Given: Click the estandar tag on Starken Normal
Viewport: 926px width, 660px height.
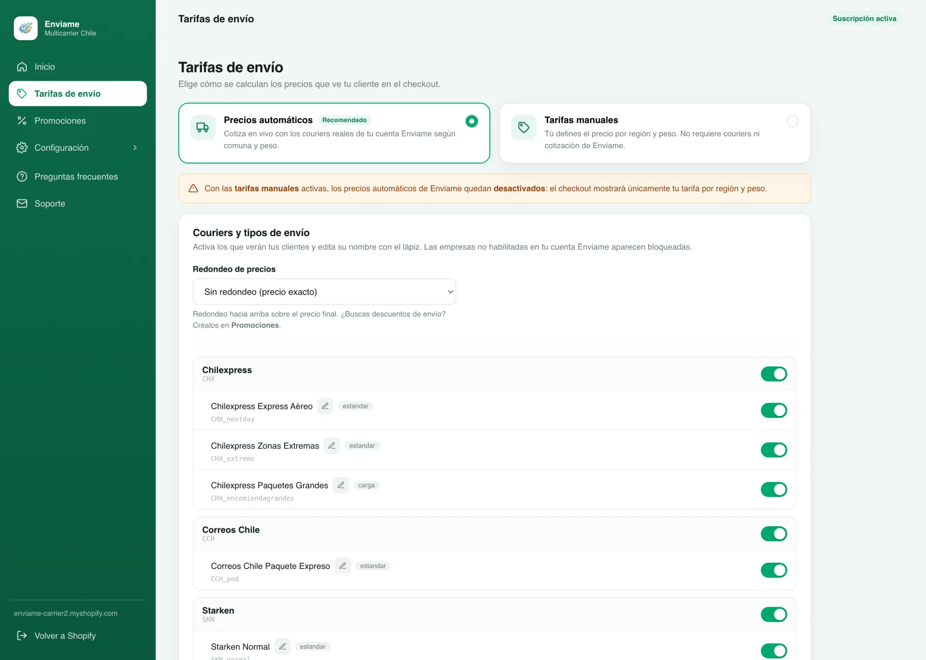Looking at the screenshot, I should [x=313, y=647].
